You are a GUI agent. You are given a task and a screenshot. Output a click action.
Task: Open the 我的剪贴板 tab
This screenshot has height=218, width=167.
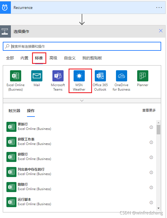coord(92,58)
